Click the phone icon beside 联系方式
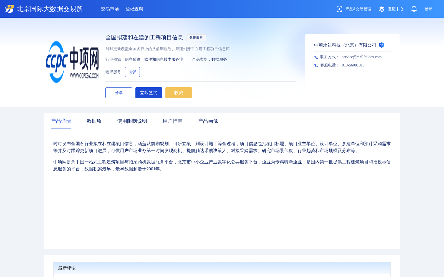Image resolution: width=444 pixels, height=277 pixels. click(316, 57)
